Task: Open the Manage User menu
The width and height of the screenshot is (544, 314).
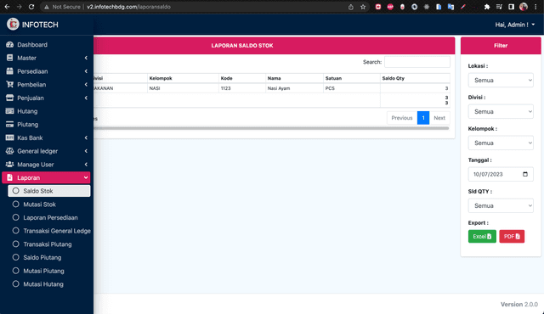Action: tap(46, 164)
